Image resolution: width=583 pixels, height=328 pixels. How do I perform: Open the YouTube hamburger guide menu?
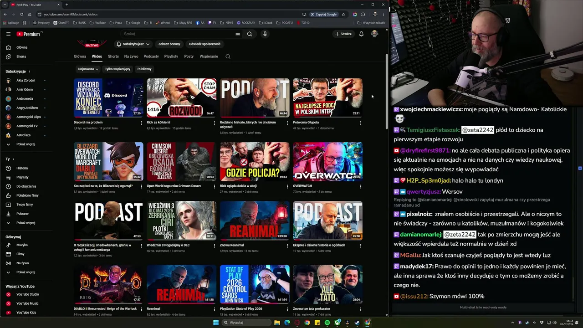point(8,34)
